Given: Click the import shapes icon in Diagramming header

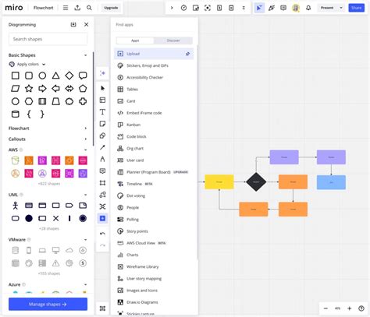Looking at the screenshot, I should click(73, 24).
